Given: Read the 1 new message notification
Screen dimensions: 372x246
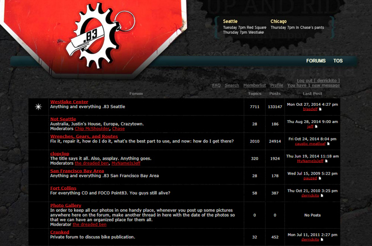Looking at the screenshot, I should click(x=313, y=85).
